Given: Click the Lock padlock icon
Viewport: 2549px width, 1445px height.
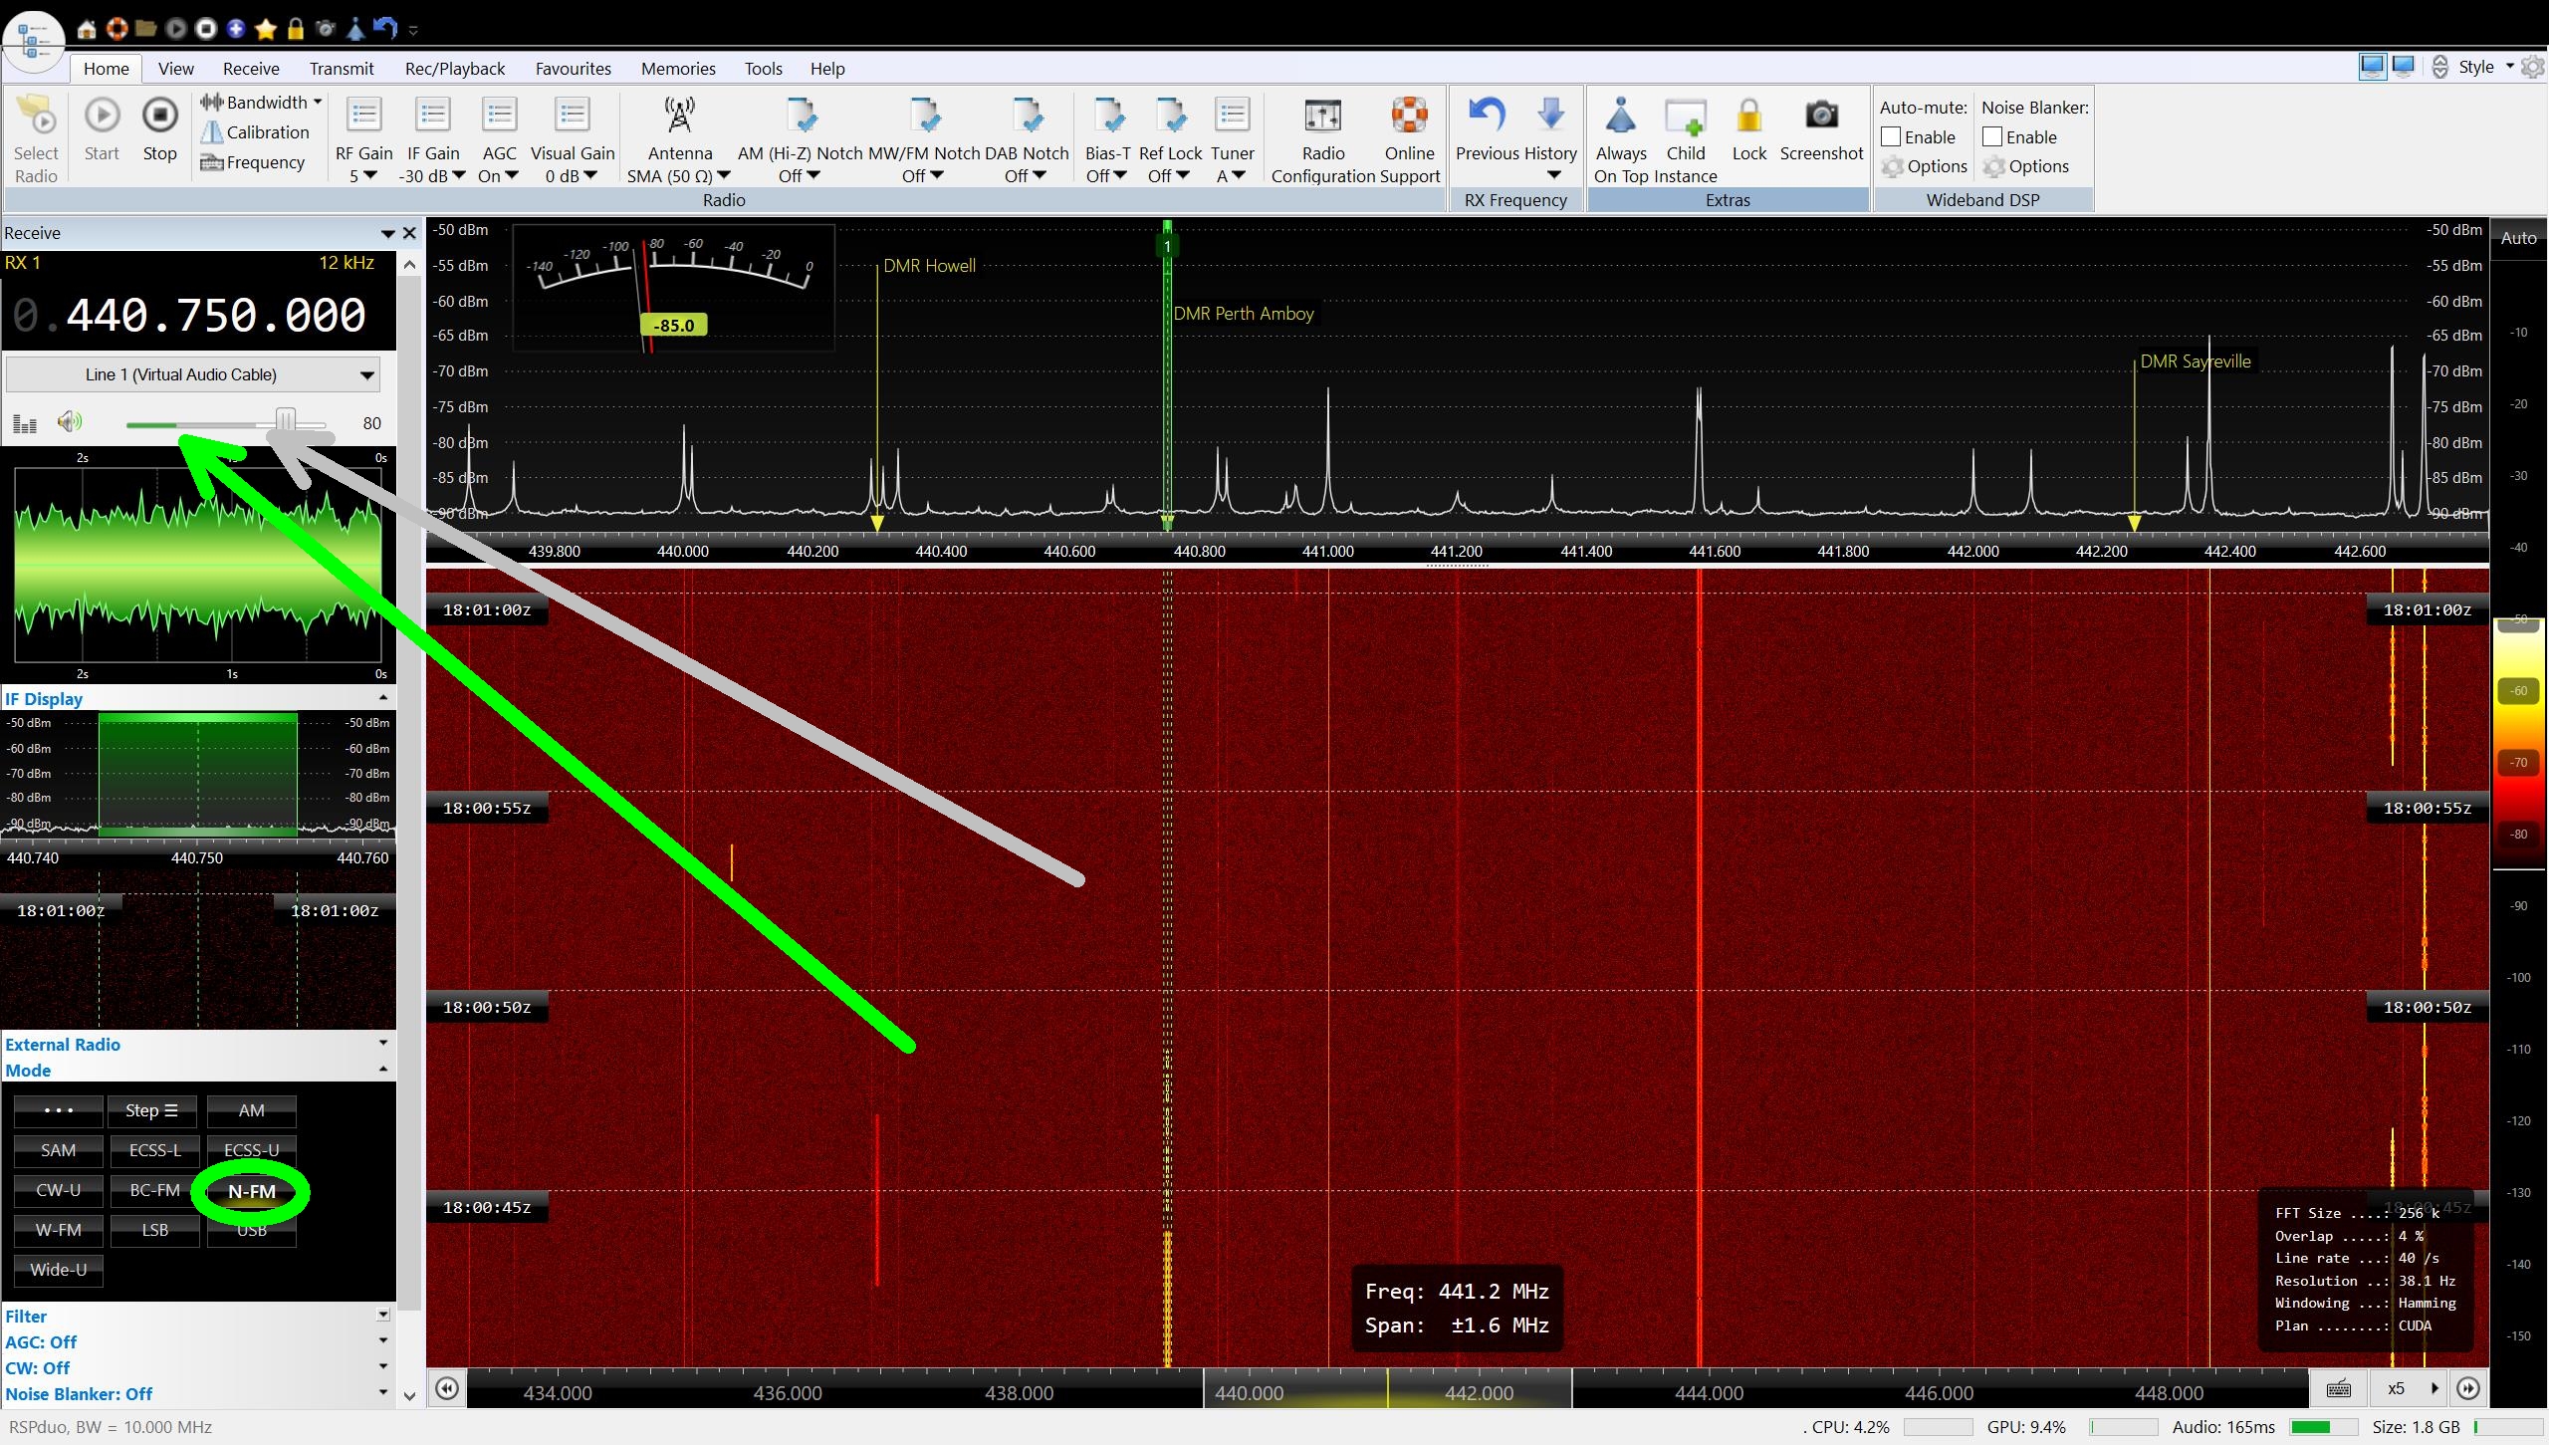Looking at the screenshot, I should click(1748, 118).
